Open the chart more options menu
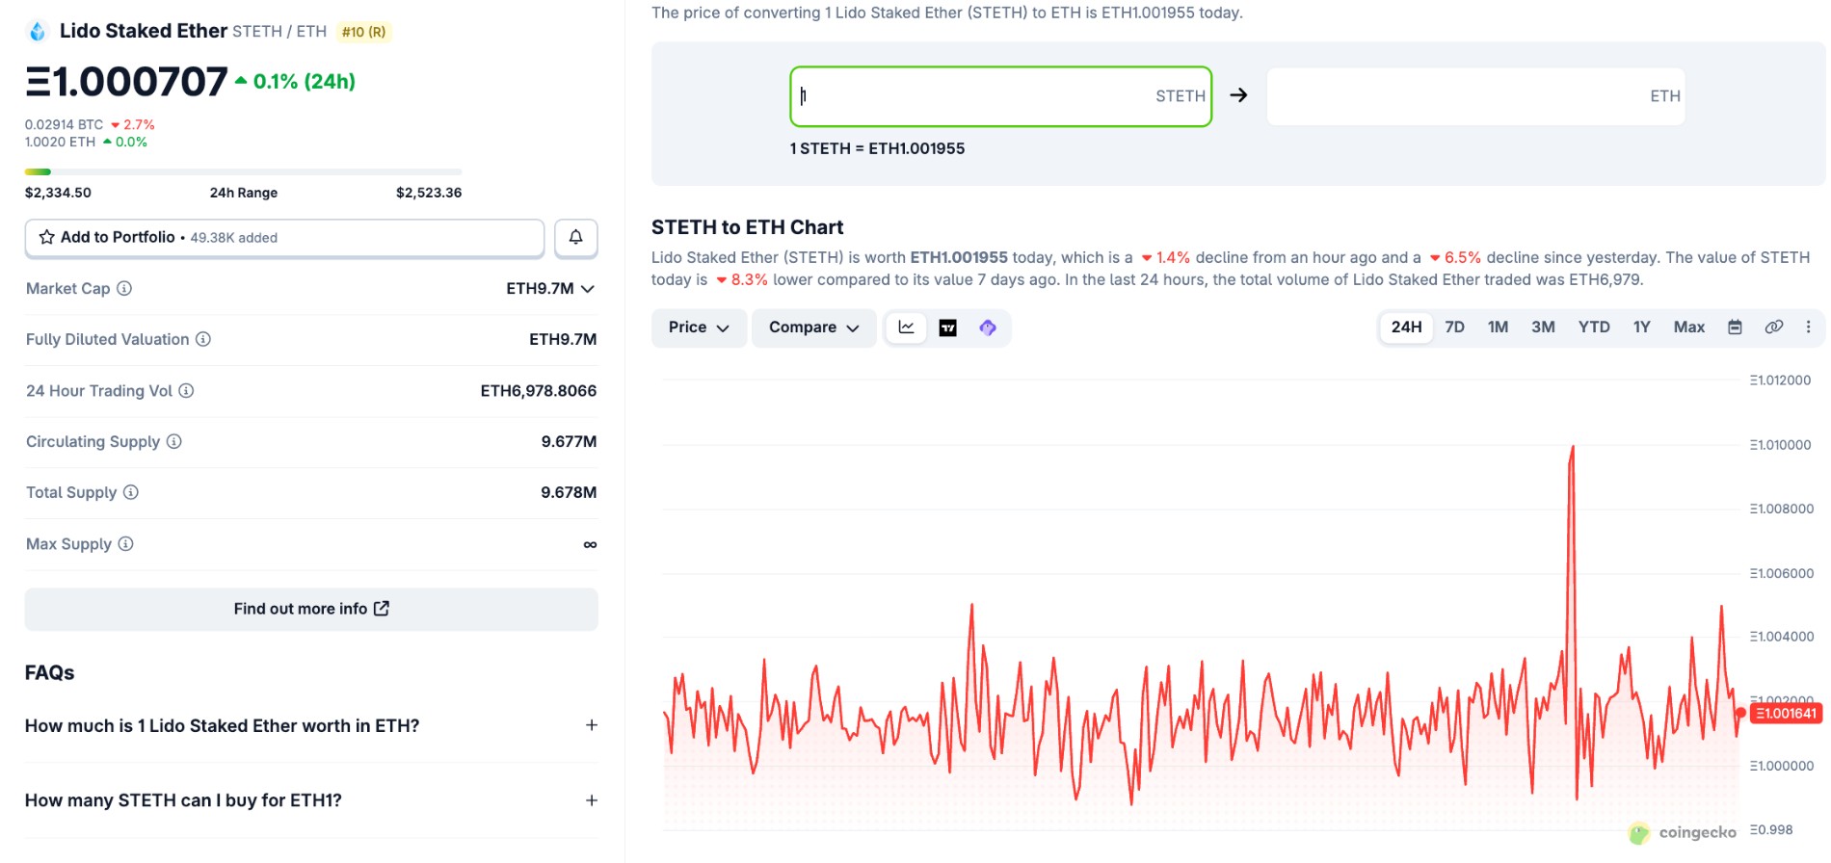Image resolution: width=1831 pixels, height=863 pixels. click(x=1808, y=327)
